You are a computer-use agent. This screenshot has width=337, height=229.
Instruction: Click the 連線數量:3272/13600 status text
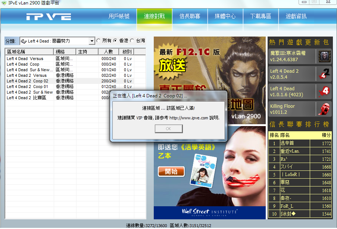[146, 226]
